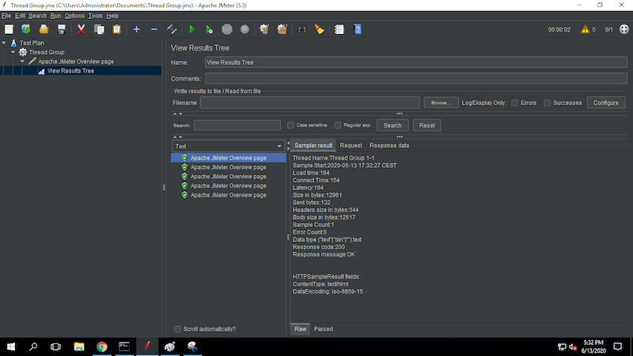
Task: Open the notification center icon
Action: (x=618, y=347)
